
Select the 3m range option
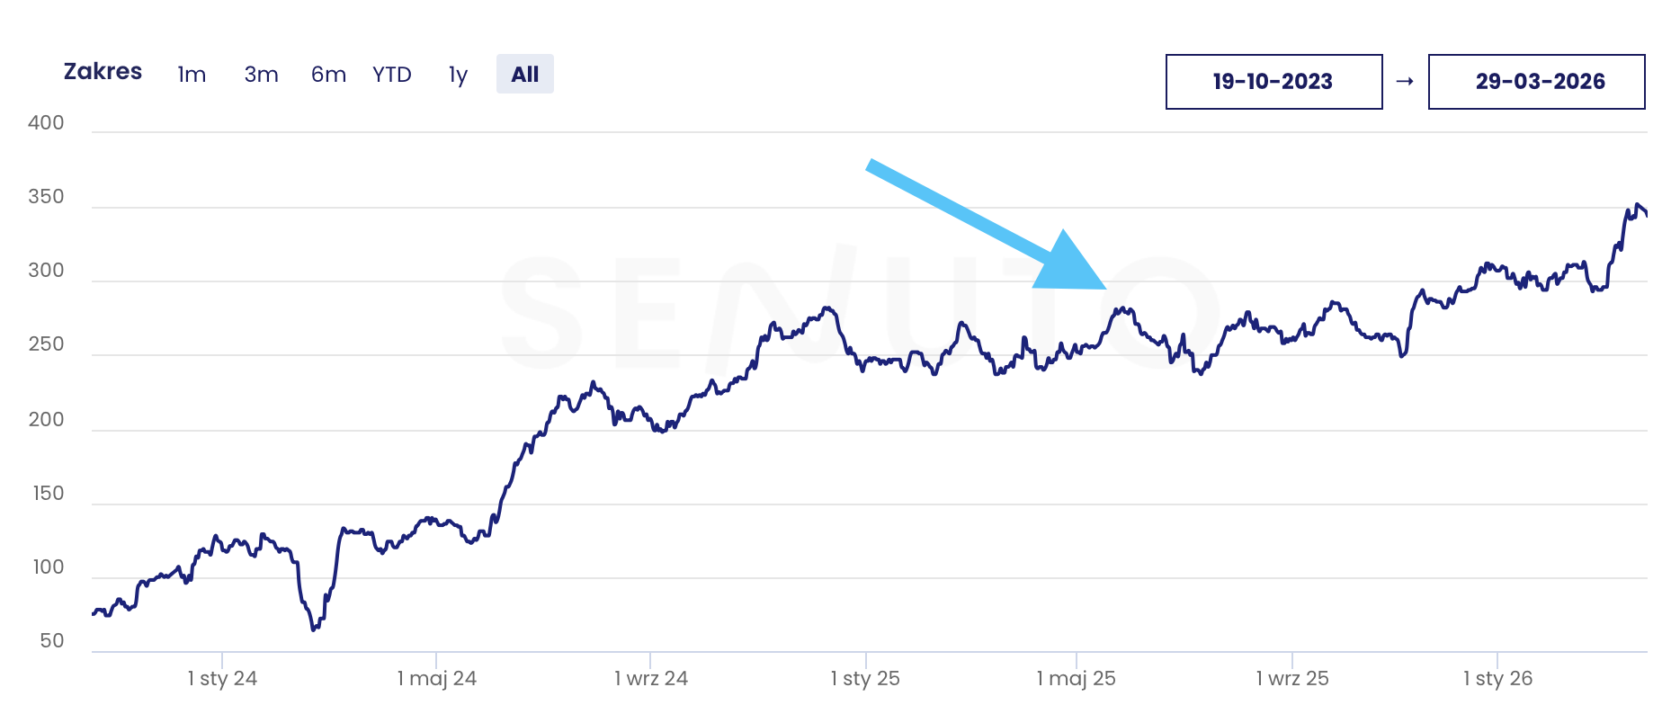click(x=261, y=75)
